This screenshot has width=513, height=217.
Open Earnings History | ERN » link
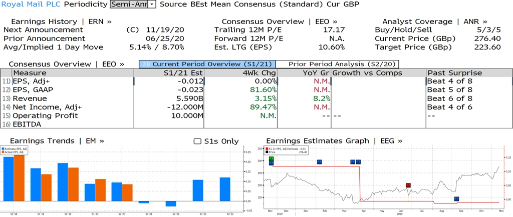61,21
